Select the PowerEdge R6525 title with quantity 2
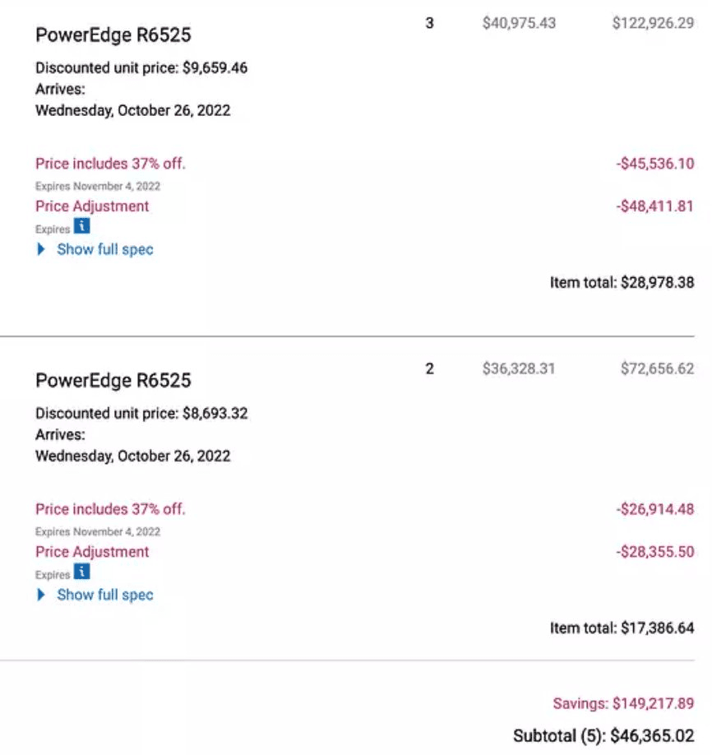Image resolution: width=712 pixels, height=755 pixels. [113, 381]
